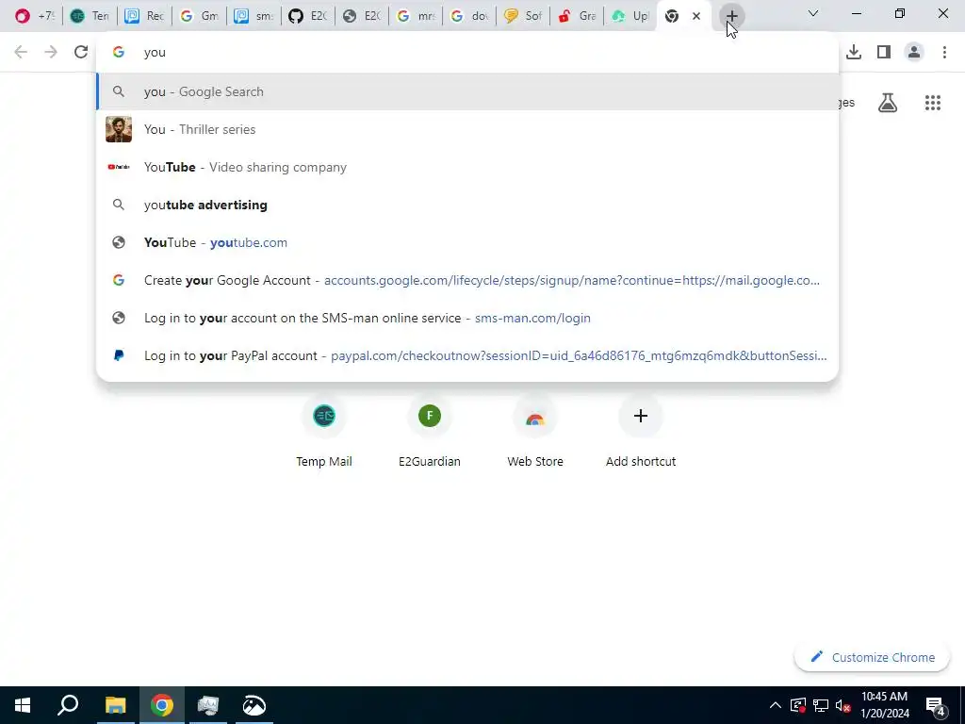
Task: Reload the page with the refresh icon
Action: point(81,53)
